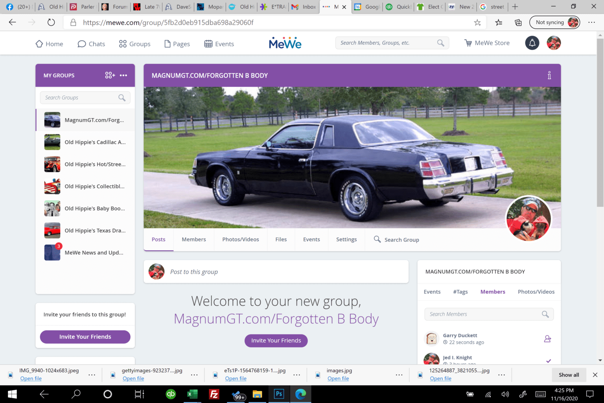Click the search magnifier in Members search bar
This screenshot has width=604, height=403.
441,43
